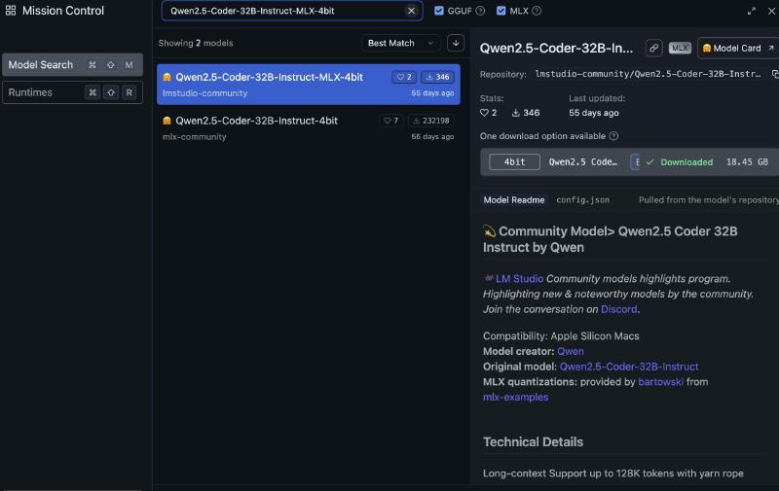The height and width of the screenshot is (491, 779).
Task: Open the Qwen model creator link
Action: tap(571, 351)
